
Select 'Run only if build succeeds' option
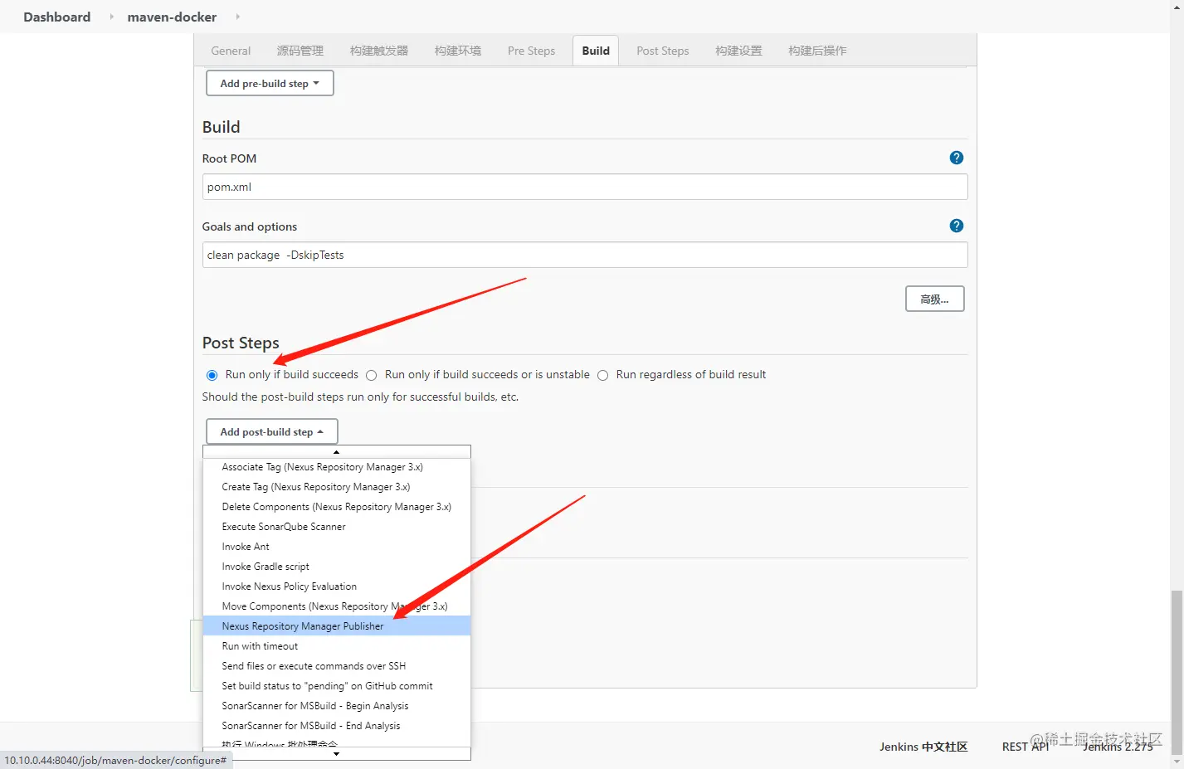click(x=212, y=375)
